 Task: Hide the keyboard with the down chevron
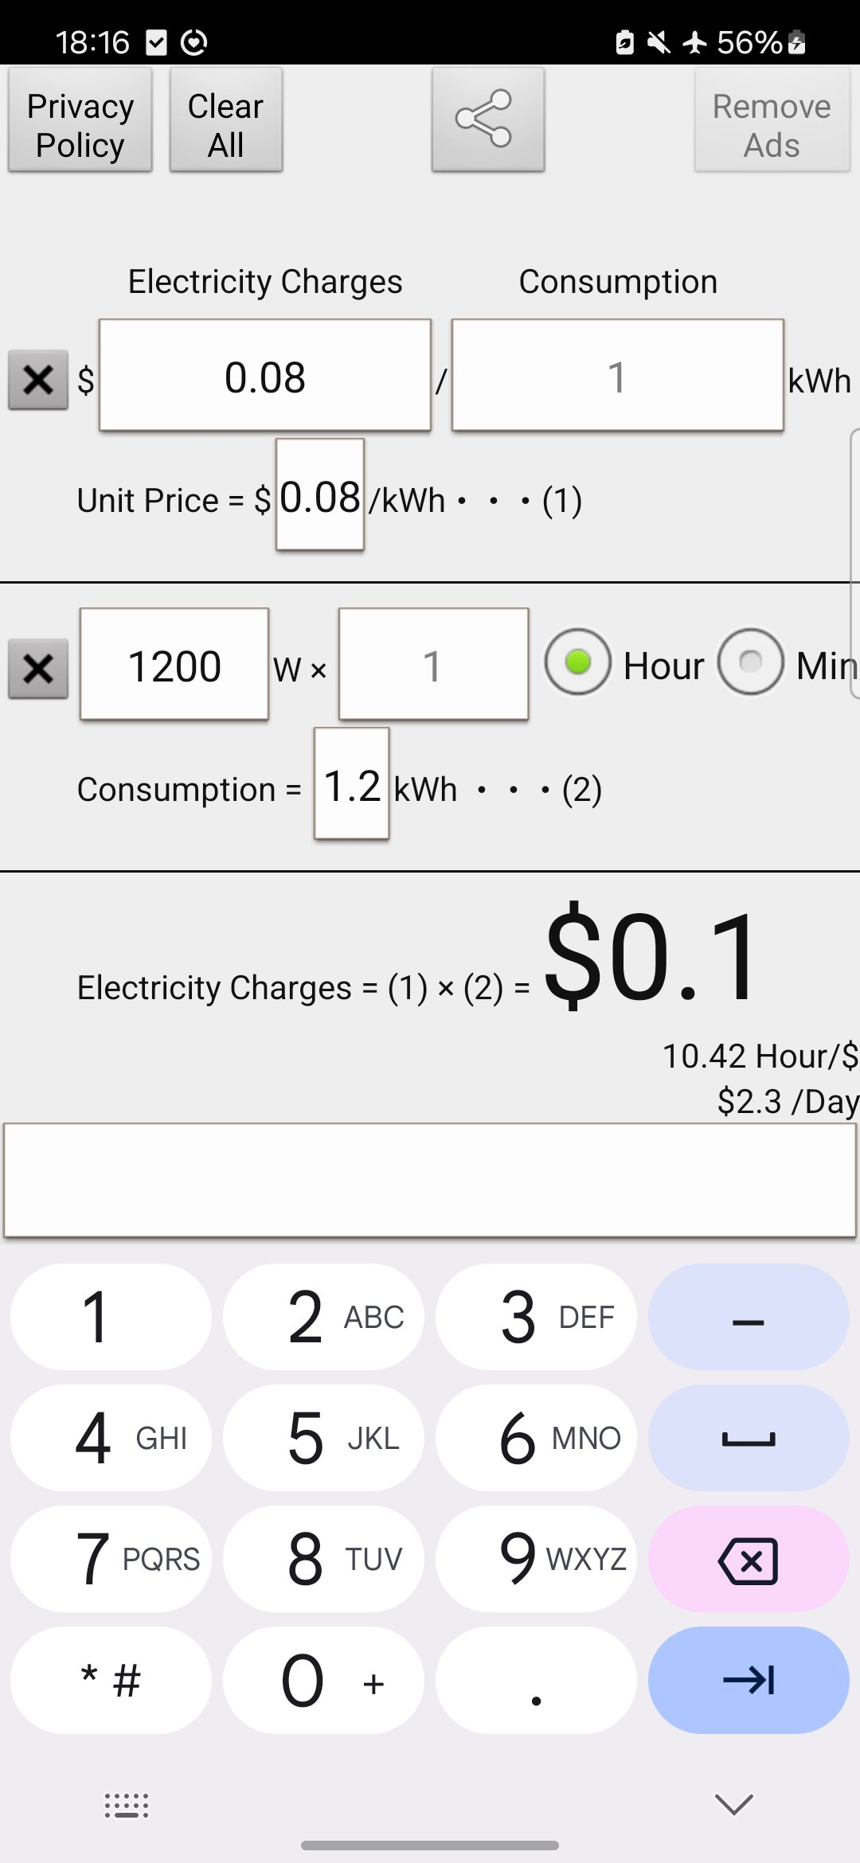(733, 1804)
